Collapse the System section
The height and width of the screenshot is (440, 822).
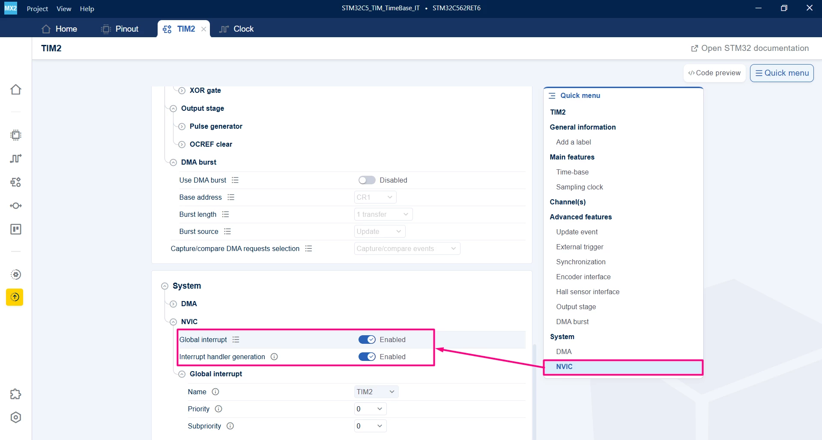pyautogui.click(x=165, y=286)
